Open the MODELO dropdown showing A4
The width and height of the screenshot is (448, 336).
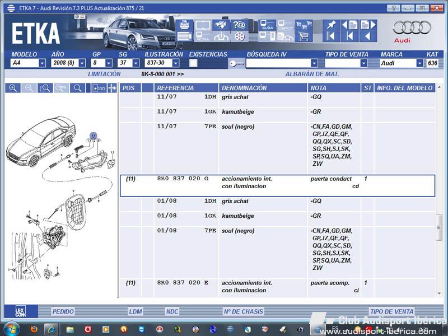pyautogui.click(x=43, y=63)
